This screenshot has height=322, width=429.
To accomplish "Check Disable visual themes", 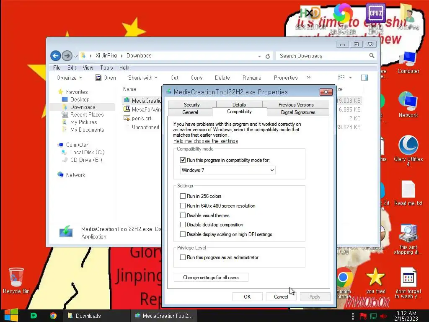I will click(x=183, y=215).
